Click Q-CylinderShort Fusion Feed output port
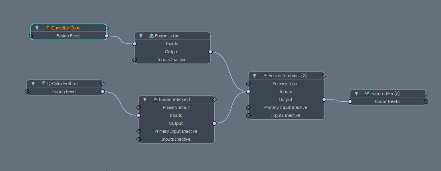This screenshot has width=441, height=171. coord(103,91)
